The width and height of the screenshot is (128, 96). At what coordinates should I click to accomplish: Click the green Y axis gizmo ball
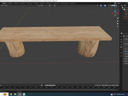tap(115, 15)
